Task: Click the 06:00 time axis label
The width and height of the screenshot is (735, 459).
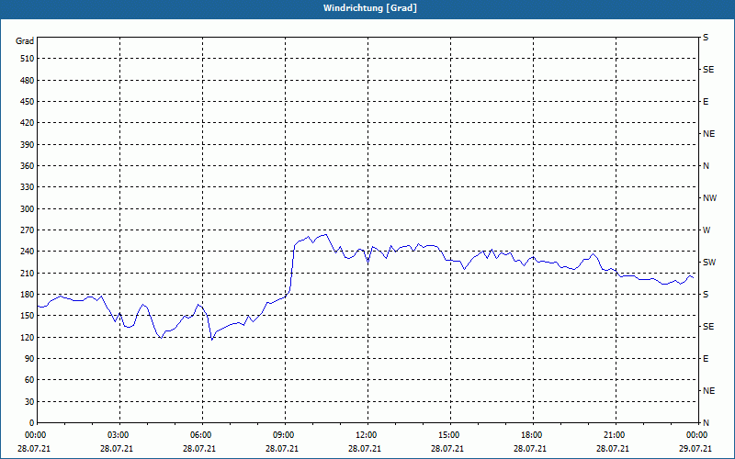Action: click(x=202, y=435)
